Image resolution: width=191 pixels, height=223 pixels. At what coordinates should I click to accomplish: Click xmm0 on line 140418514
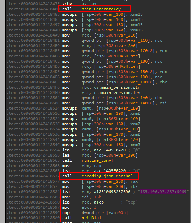(x=87, y=108)
